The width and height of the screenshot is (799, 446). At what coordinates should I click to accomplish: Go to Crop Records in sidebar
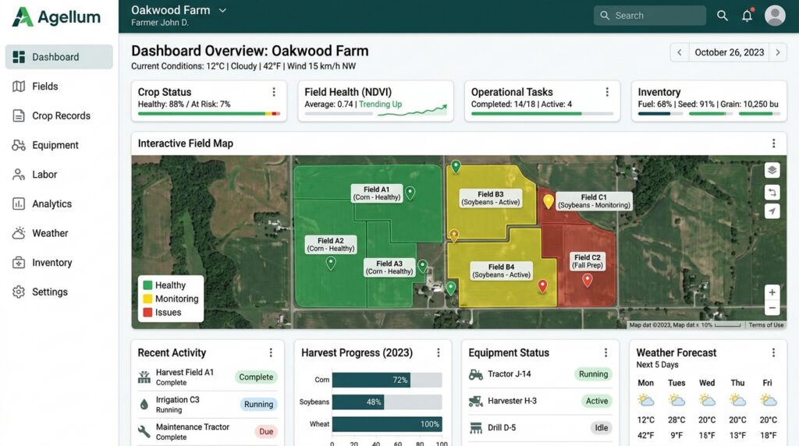(61, 115)
